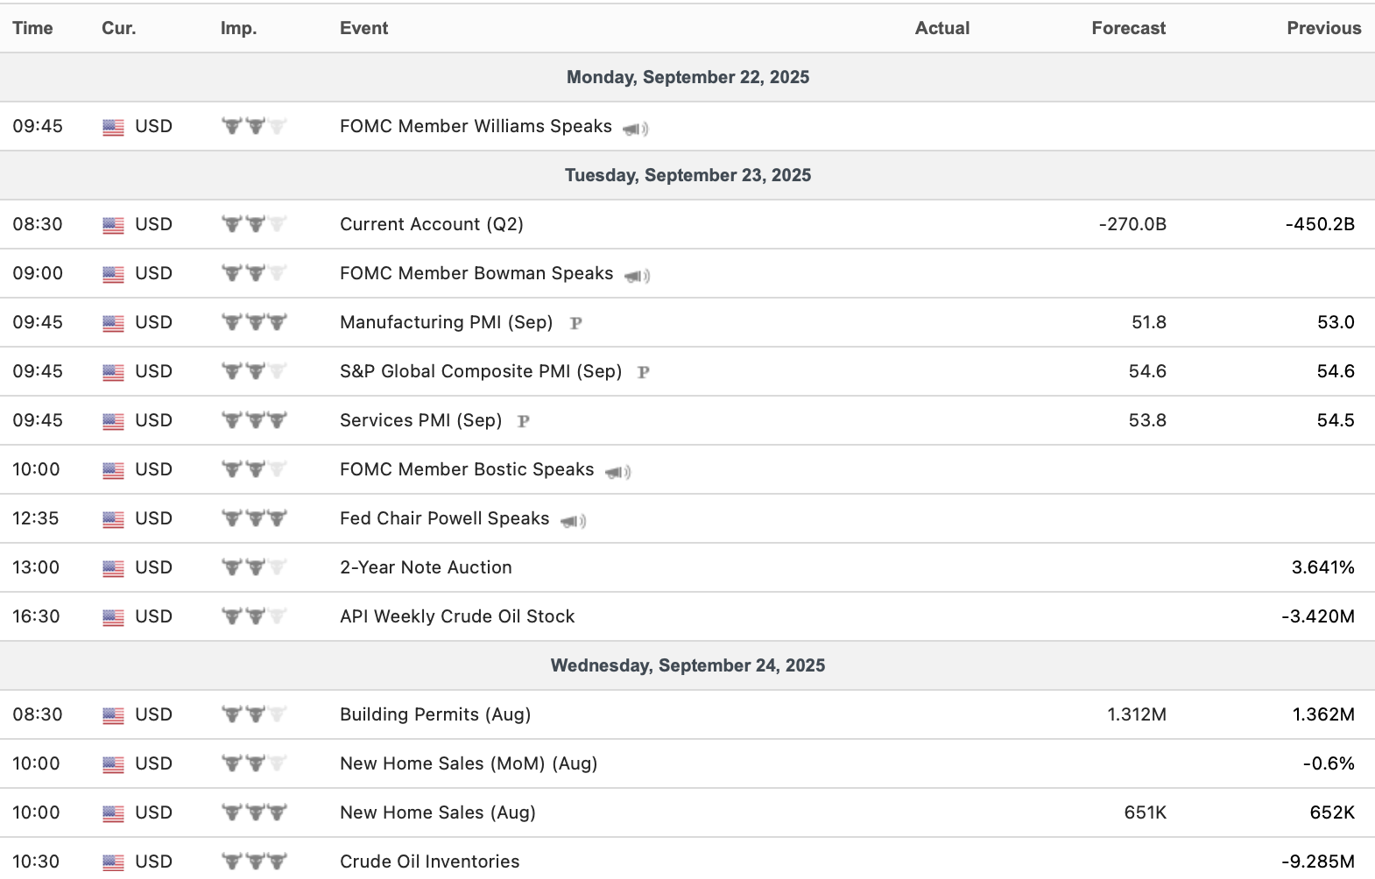The width and height of the screenshot is (1375, 879).
Task: Open Building Permits (Aug) event
Action: [435, 714]
